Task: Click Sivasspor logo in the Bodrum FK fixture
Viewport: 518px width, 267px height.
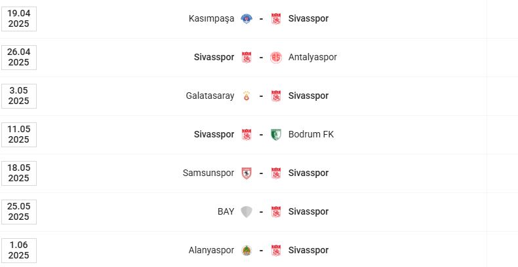Action: (x=247, y=135)
